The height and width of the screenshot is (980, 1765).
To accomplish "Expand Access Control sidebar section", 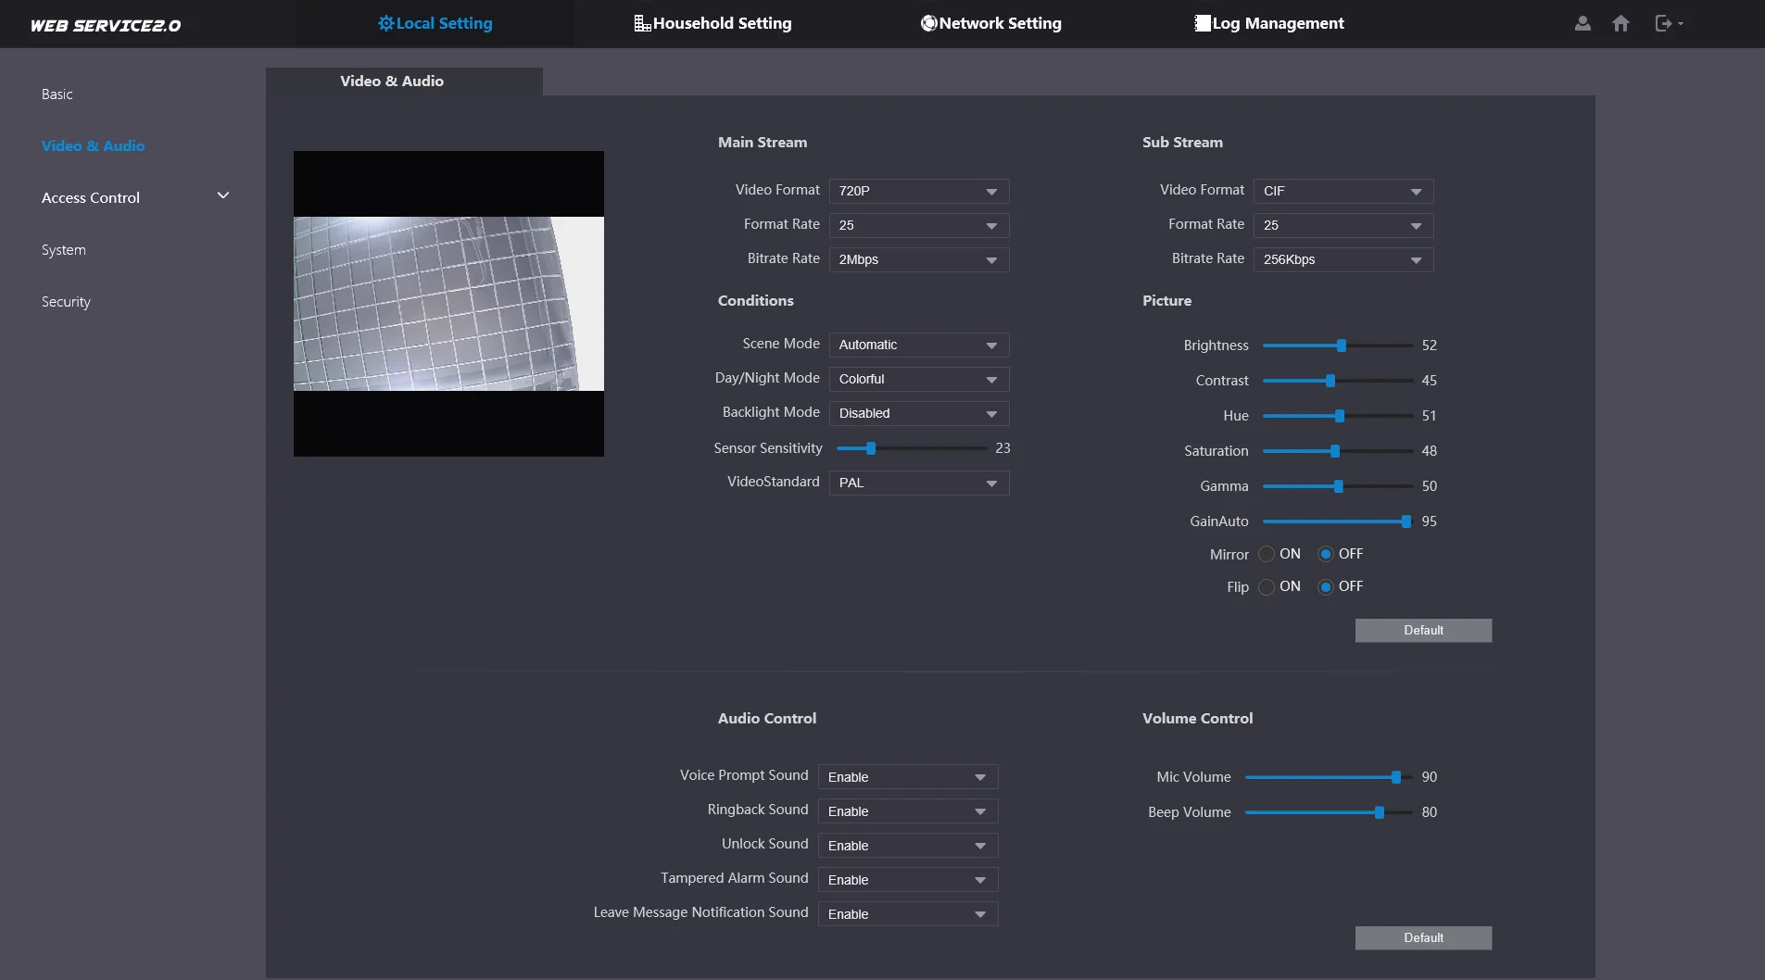I will coord(135,197).
